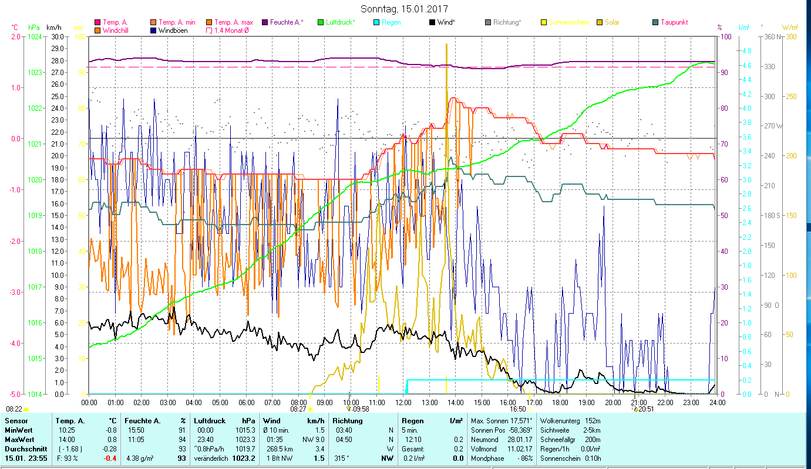Image resolution: width=811 pixels, height=469 pixels.
Task: Click the 'Regen/1h' entry
Action: pyautogui.click(x=570, y=449)
